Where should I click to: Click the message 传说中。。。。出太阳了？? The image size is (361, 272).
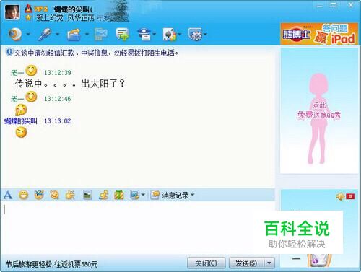pyautogui.click(x=70, y=84)
